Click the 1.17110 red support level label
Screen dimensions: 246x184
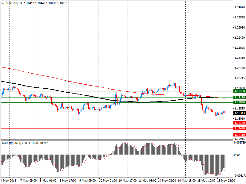tap(240, 135)
